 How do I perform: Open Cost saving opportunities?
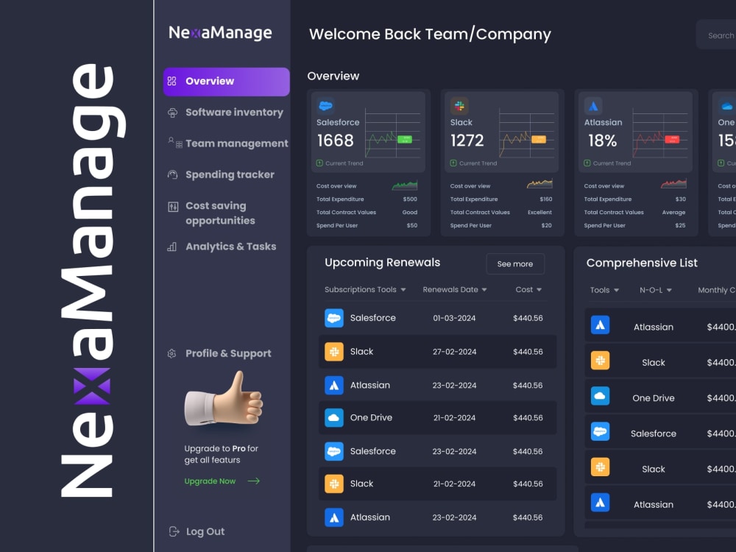coord(220,213)
